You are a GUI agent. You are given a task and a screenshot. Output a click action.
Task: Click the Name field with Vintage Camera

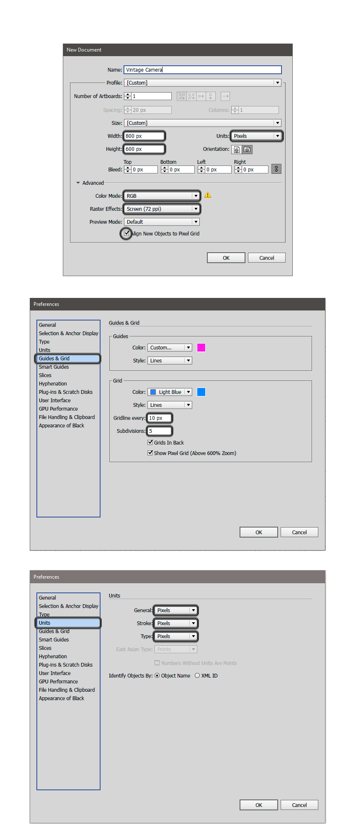pyautogui.click(x=203, y=70)
